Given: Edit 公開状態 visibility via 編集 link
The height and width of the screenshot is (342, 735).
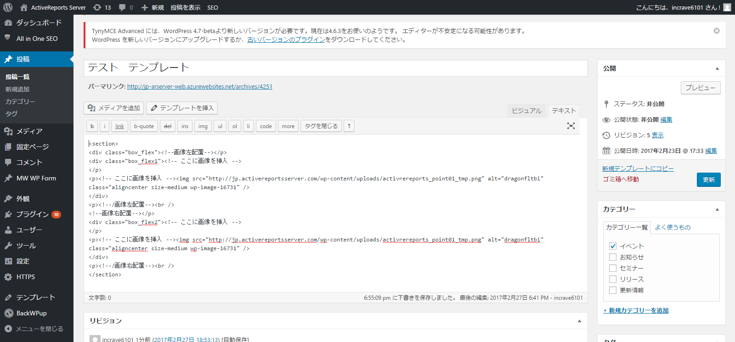Looking at the screenshot, I should (x=666, y=119).
